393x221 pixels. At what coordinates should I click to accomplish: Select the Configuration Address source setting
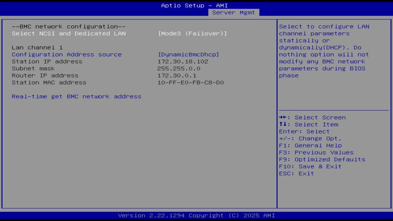[67, 54]
